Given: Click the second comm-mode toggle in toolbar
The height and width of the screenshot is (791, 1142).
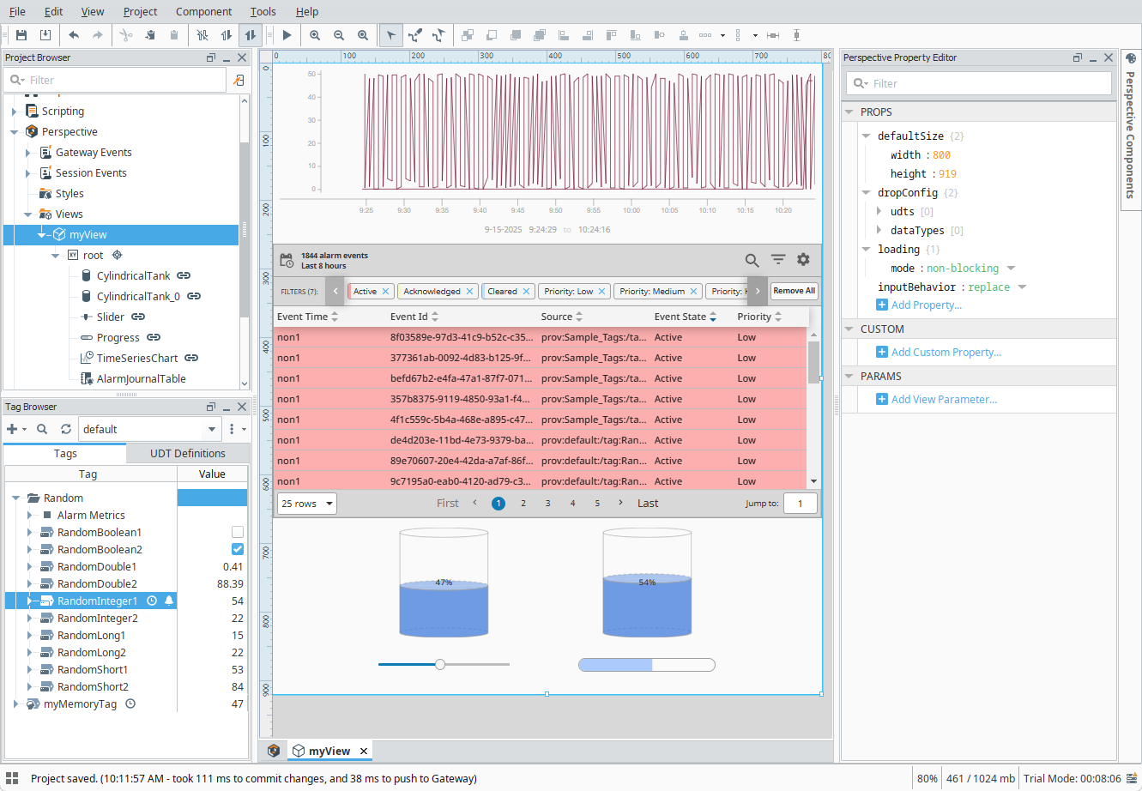Looking at the screenshot, I should [x=227, y=35].
